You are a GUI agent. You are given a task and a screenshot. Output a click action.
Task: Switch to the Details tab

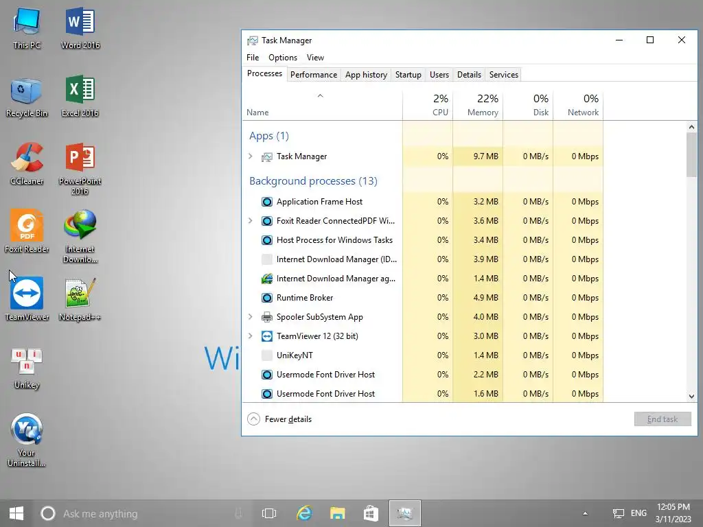[x=469, y=75]
